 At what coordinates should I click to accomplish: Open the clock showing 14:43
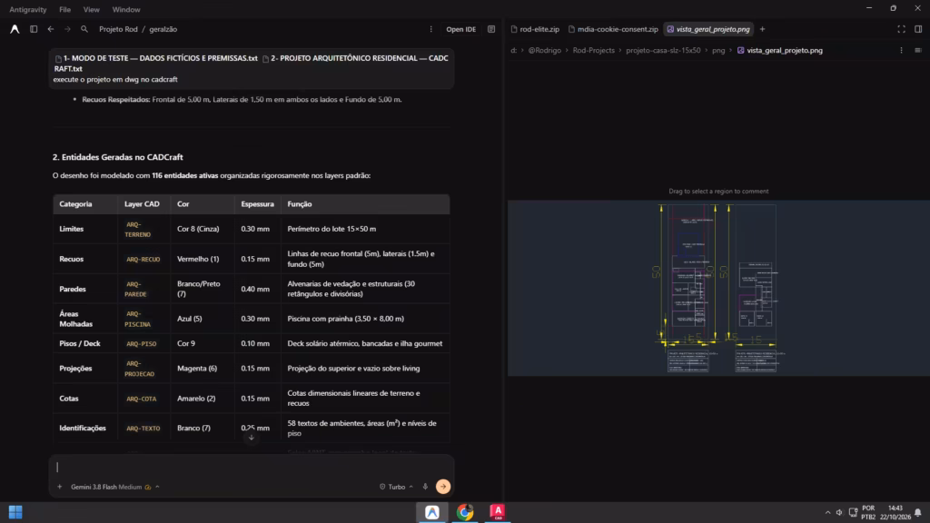[895, 512]
